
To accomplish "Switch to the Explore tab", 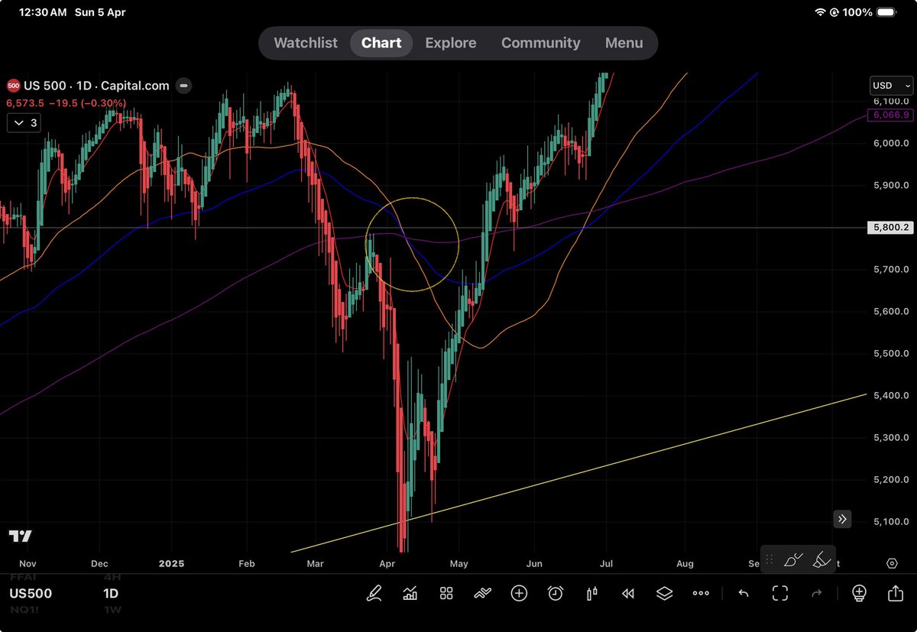I will (451, 43).
